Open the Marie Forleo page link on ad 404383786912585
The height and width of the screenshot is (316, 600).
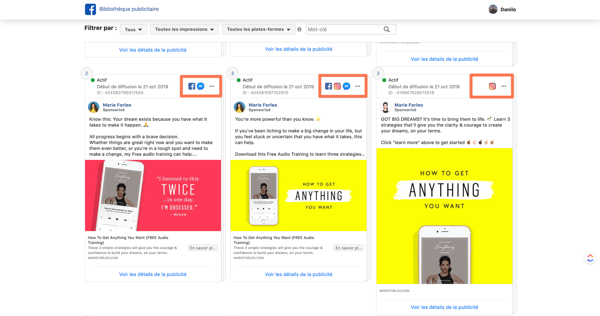point(117,105)
